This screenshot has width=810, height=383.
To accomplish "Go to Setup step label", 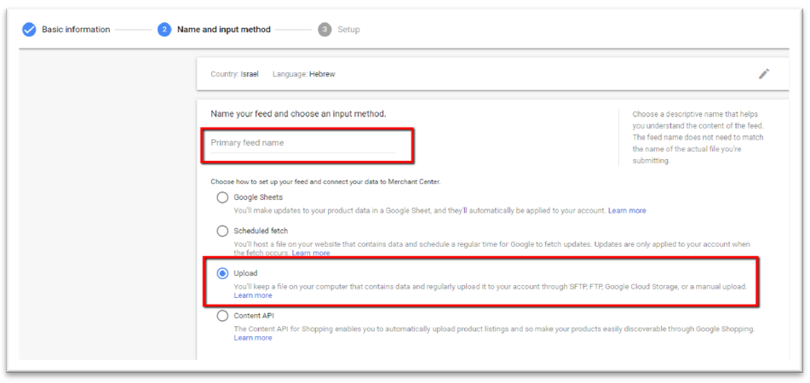I will pyautogui.click(x=348, y=30).
